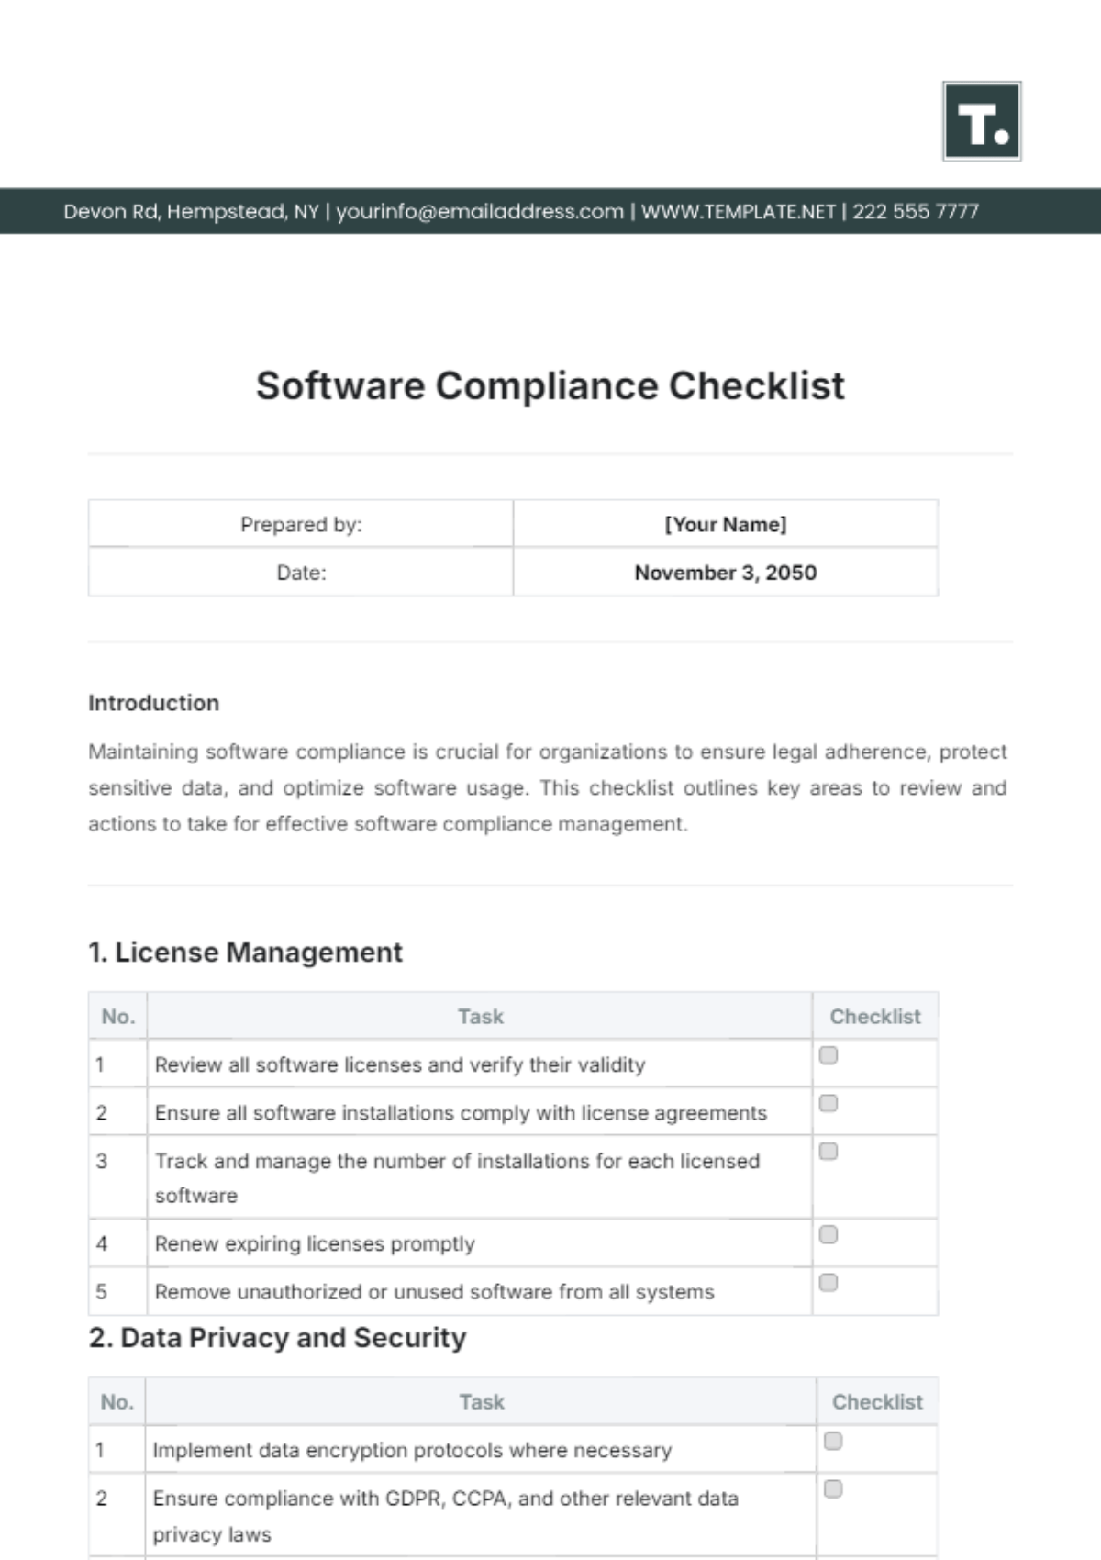Click text Renew expiring licenses promptly
This screenshot has height=1560, width=1101.
pos(315,1243)
